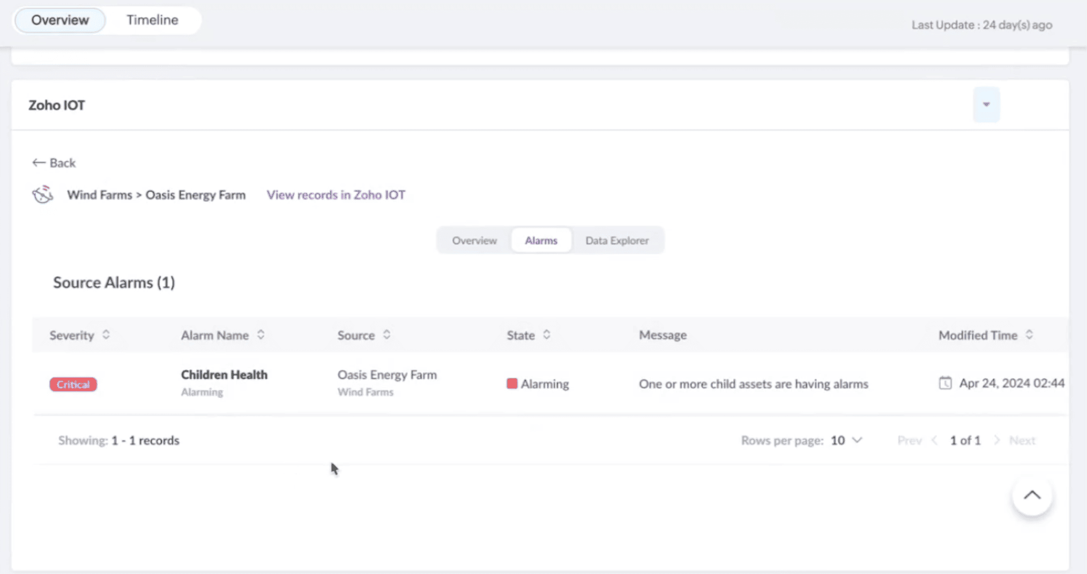This screenshot has height=574, width=1087.
Task: Open View records in Zoho IOT link
Action: point(336,195)
